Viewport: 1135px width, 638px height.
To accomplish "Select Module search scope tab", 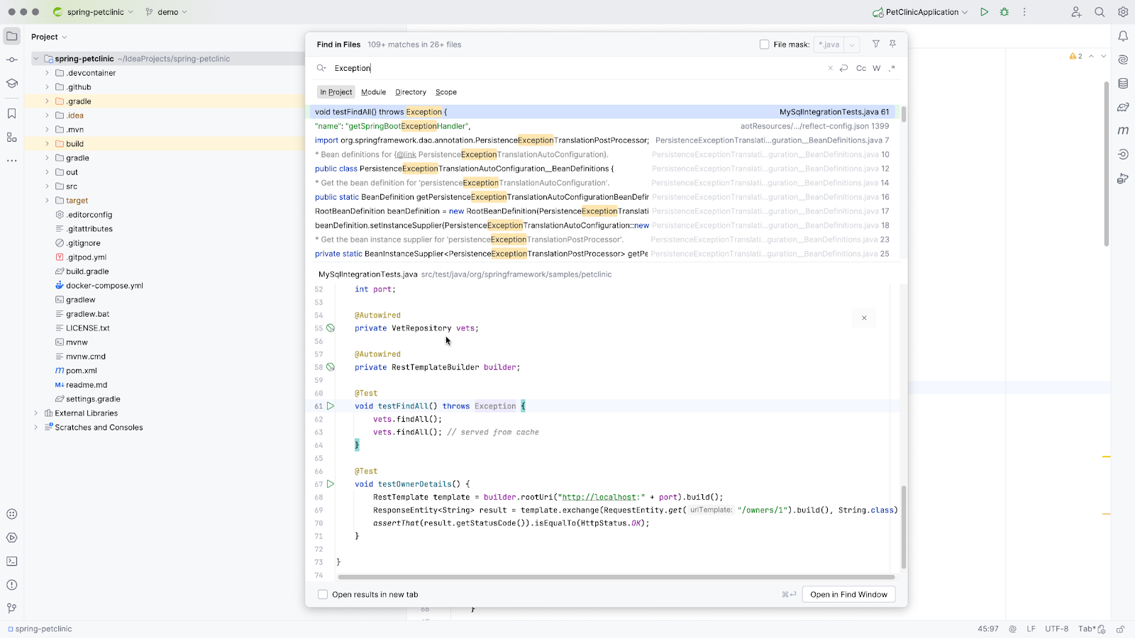I will [373, 92].
